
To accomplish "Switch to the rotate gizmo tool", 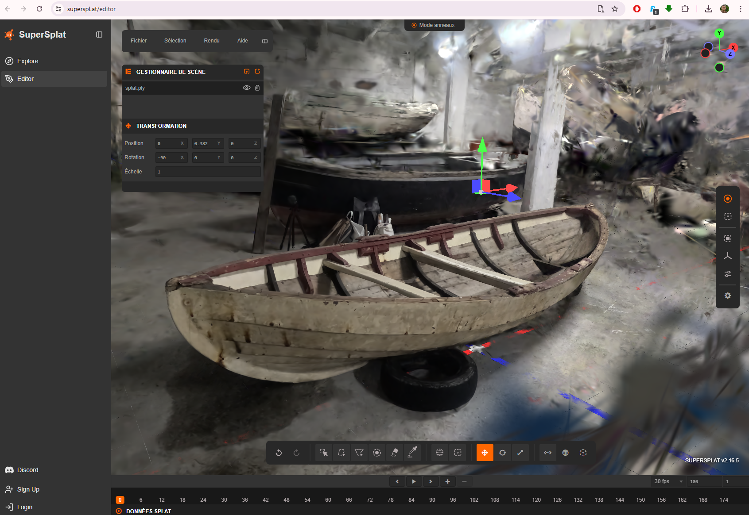I will point(502,453).
